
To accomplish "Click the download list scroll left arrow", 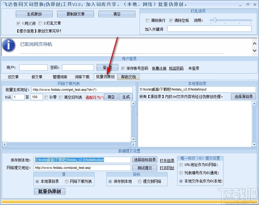I will (5, 145).
